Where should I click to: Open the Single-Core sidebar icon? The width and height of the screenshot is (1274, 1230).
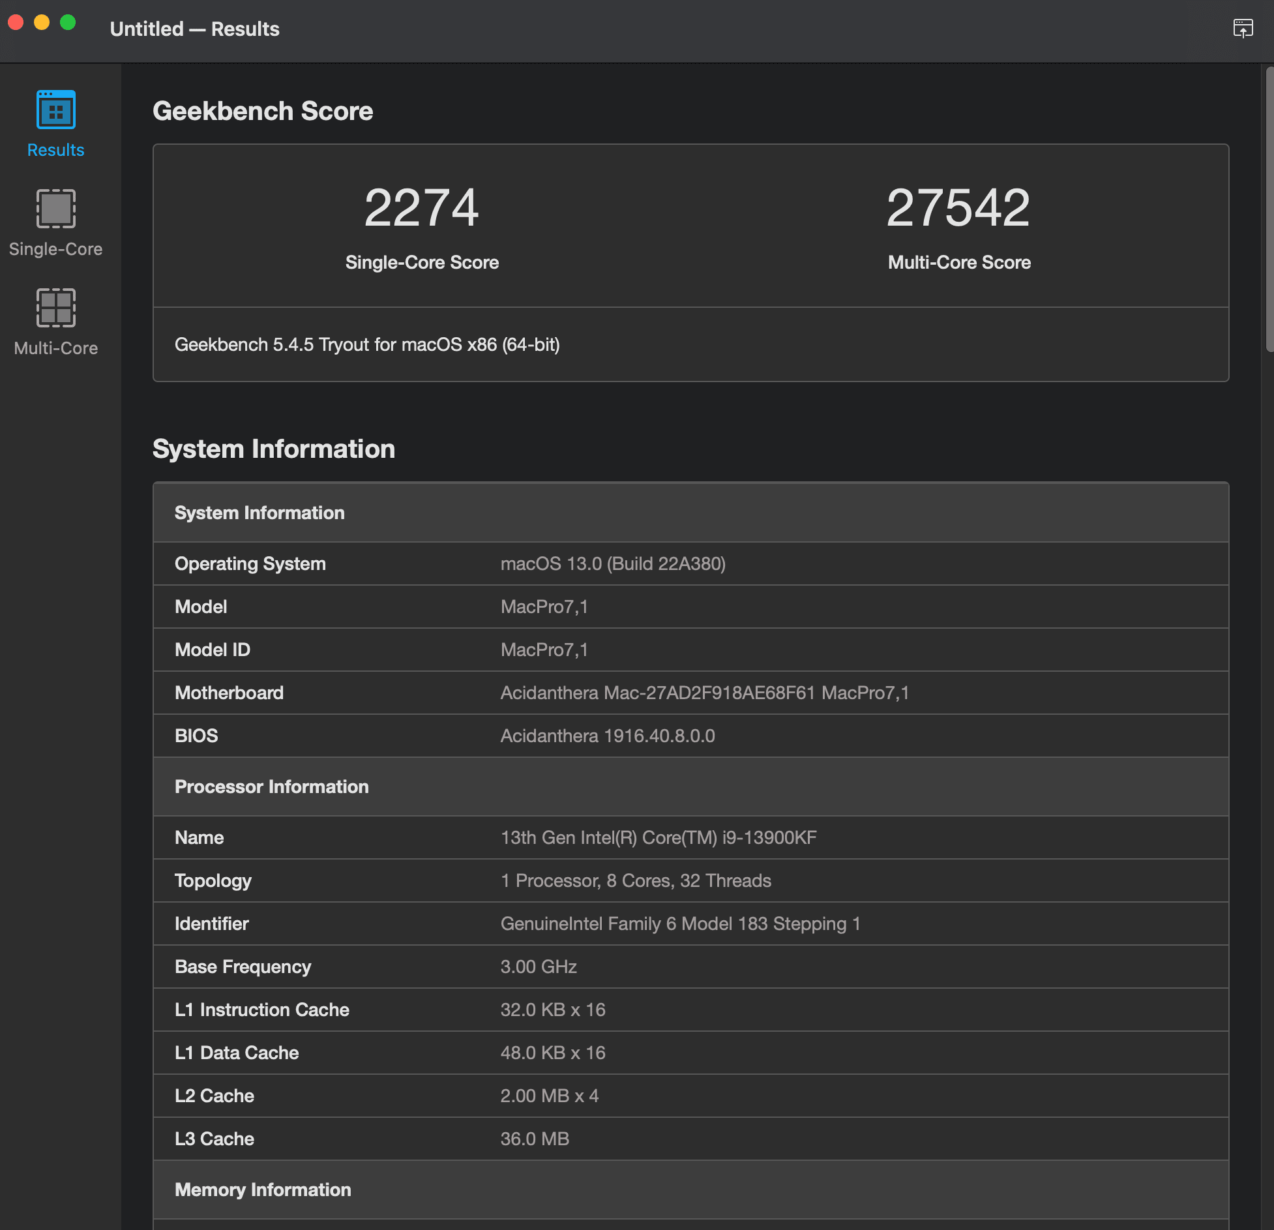click(x=56, y=209)
